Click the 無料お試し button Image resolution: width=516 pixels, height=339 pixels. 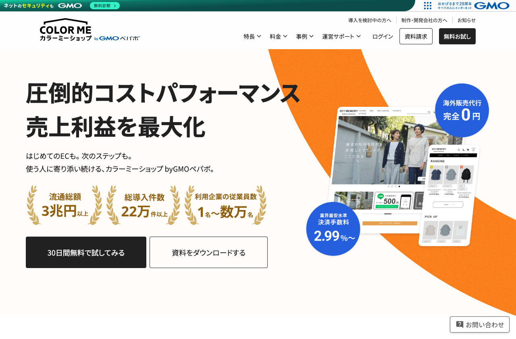pyautogui.click(x=457, y=36)
